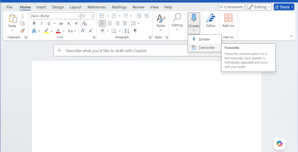Open the Styles gallery

tap(160, 22)
